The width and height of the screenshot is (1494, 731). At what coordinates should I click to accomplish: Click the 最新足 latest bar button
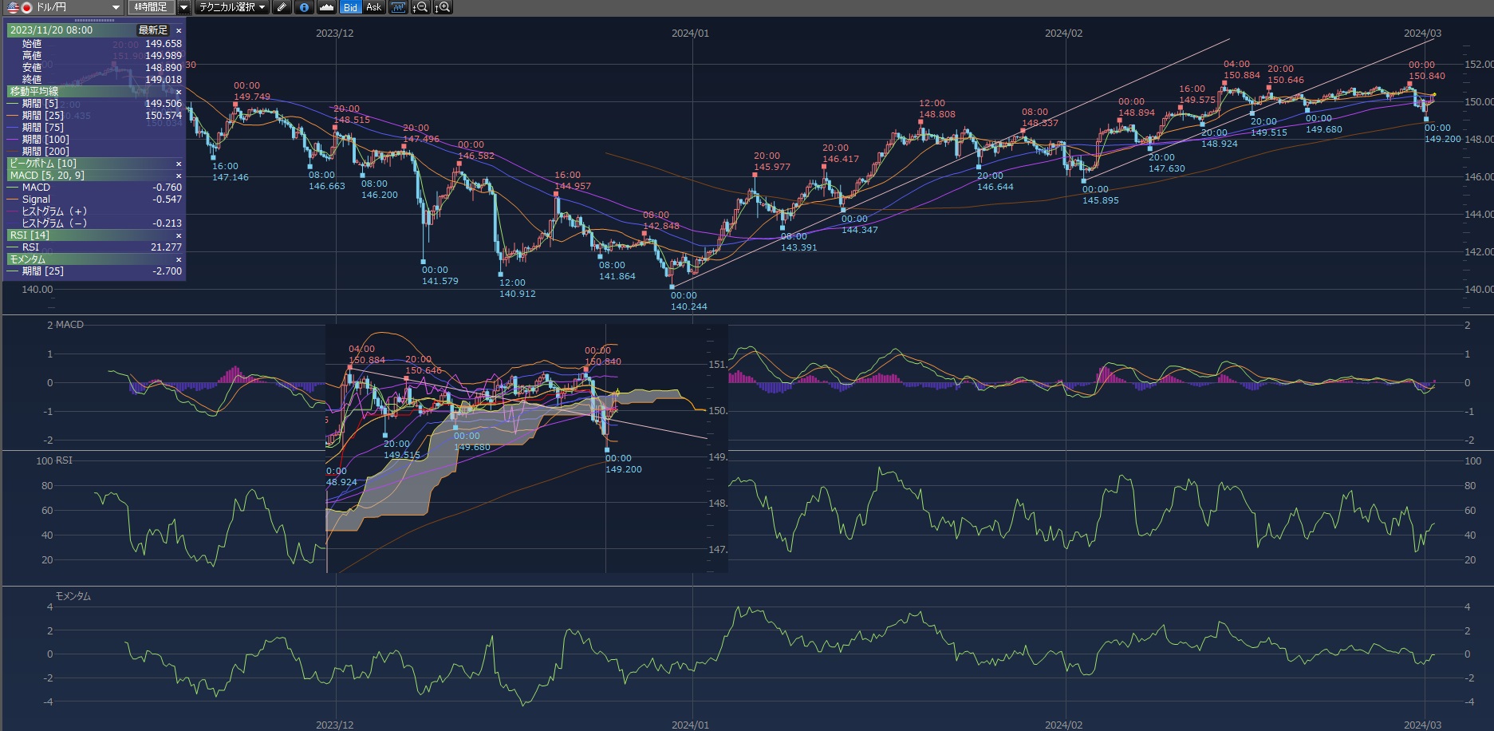point(153,30)
